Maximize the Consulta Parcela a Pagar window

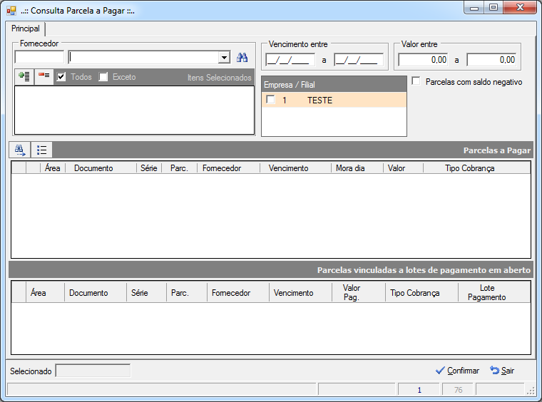tap(494, 8)
